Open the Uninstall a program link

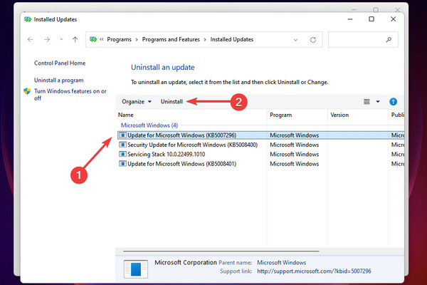point(59,81)
